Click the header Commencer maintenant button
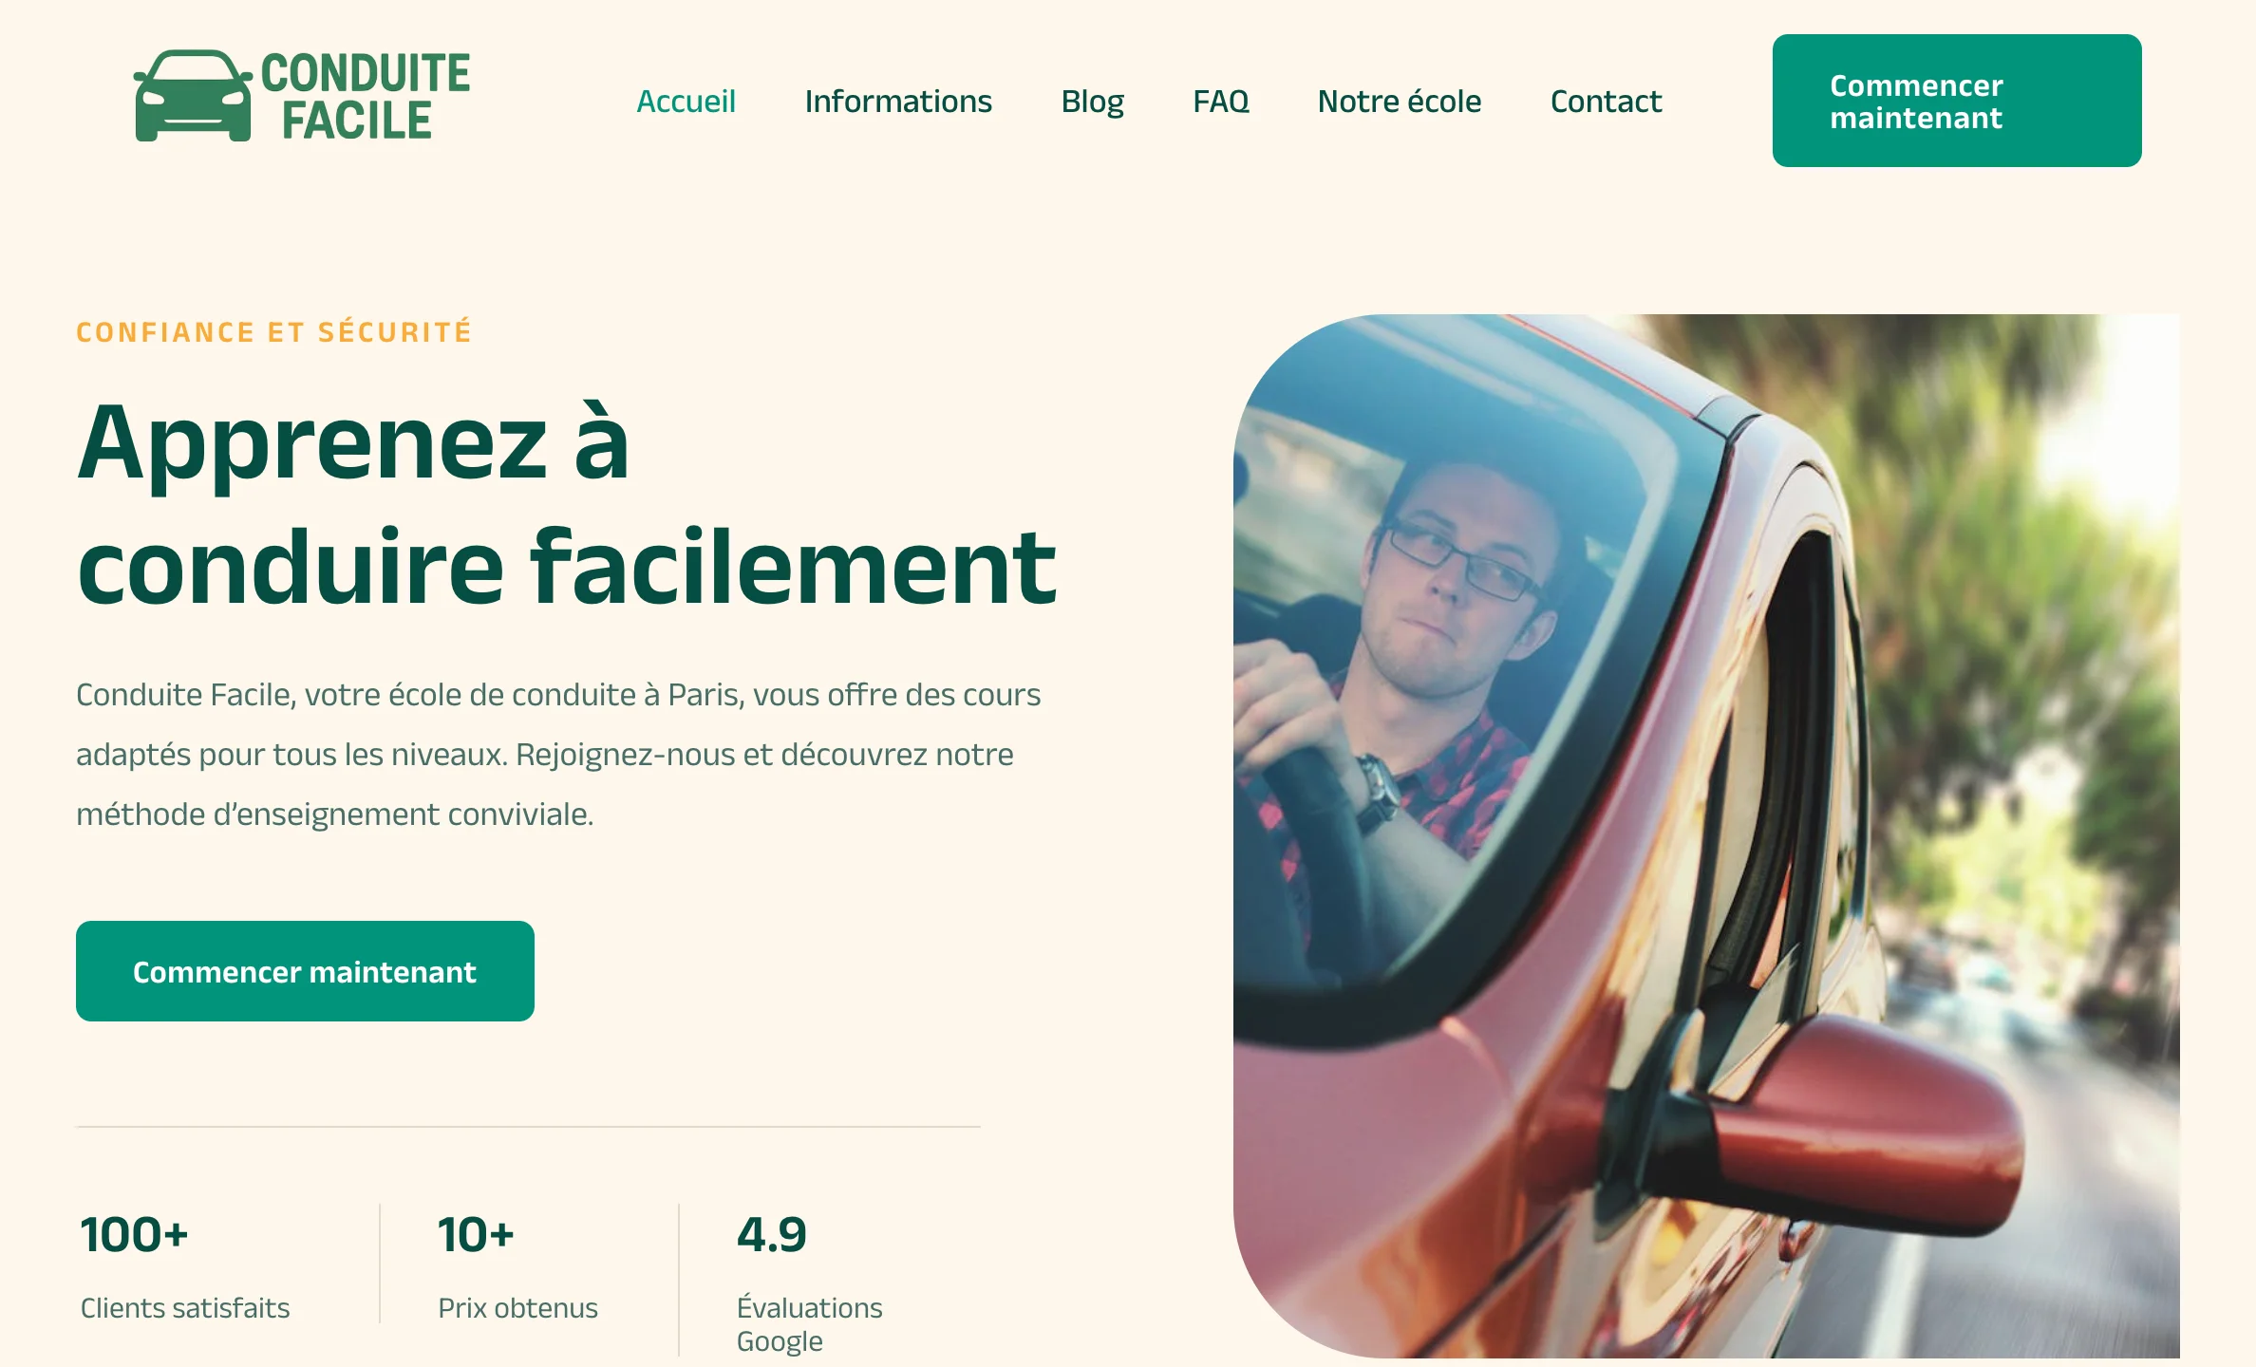The width and height of the screenshot is (2256, 1367). click(1957, 101)
